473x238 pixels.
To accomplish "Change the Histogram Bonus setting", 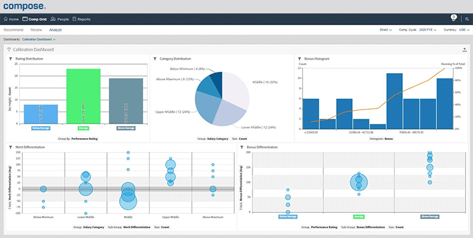I will [381, 139].
